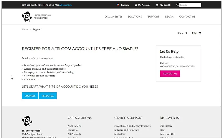Click the Print label
Viewport: 222px width, 139px height.
195,33
